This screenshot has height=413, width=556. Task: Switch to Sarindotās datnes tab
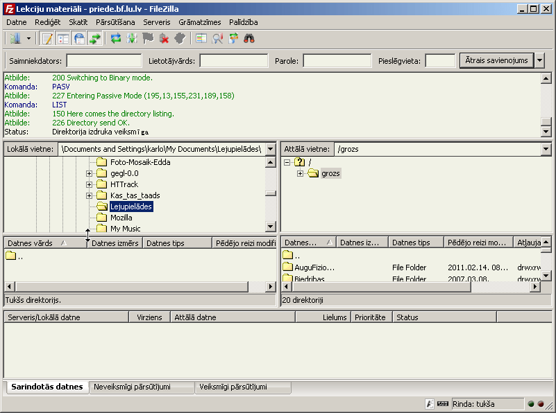(x=47, y=387)
